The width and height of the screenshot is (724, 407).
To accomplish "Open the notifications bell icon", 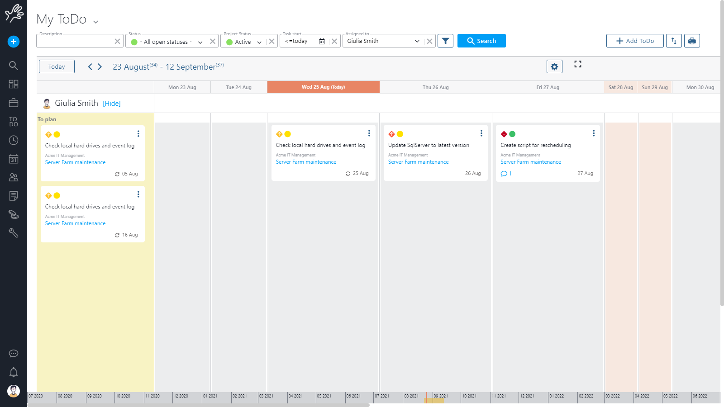I will [x=14, y=372].
